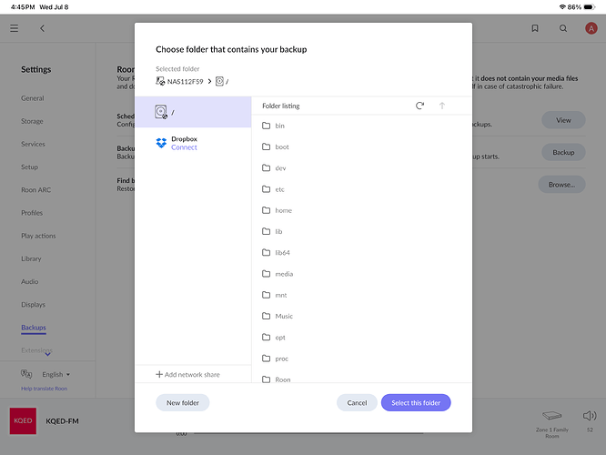Open bookmarks icon in top bar

535,28
